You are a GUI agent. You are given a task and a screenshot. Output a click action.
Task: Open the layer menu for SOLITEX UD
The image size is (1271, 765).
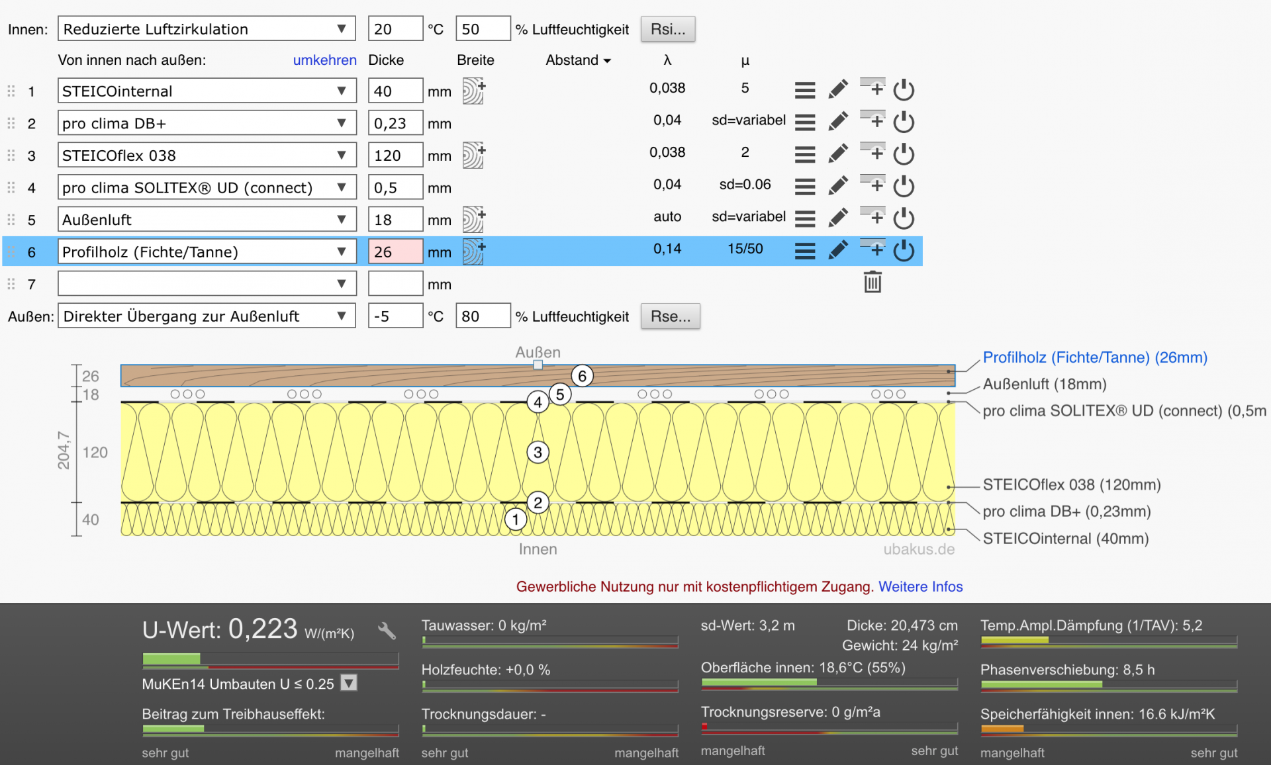(x=805, y=187)
